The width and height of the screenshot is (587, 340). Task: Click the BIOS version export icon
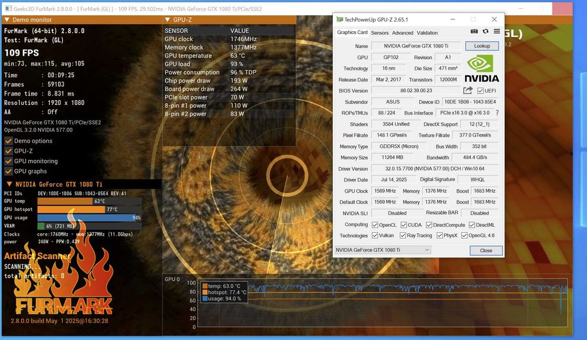click(x=468, y=90)
